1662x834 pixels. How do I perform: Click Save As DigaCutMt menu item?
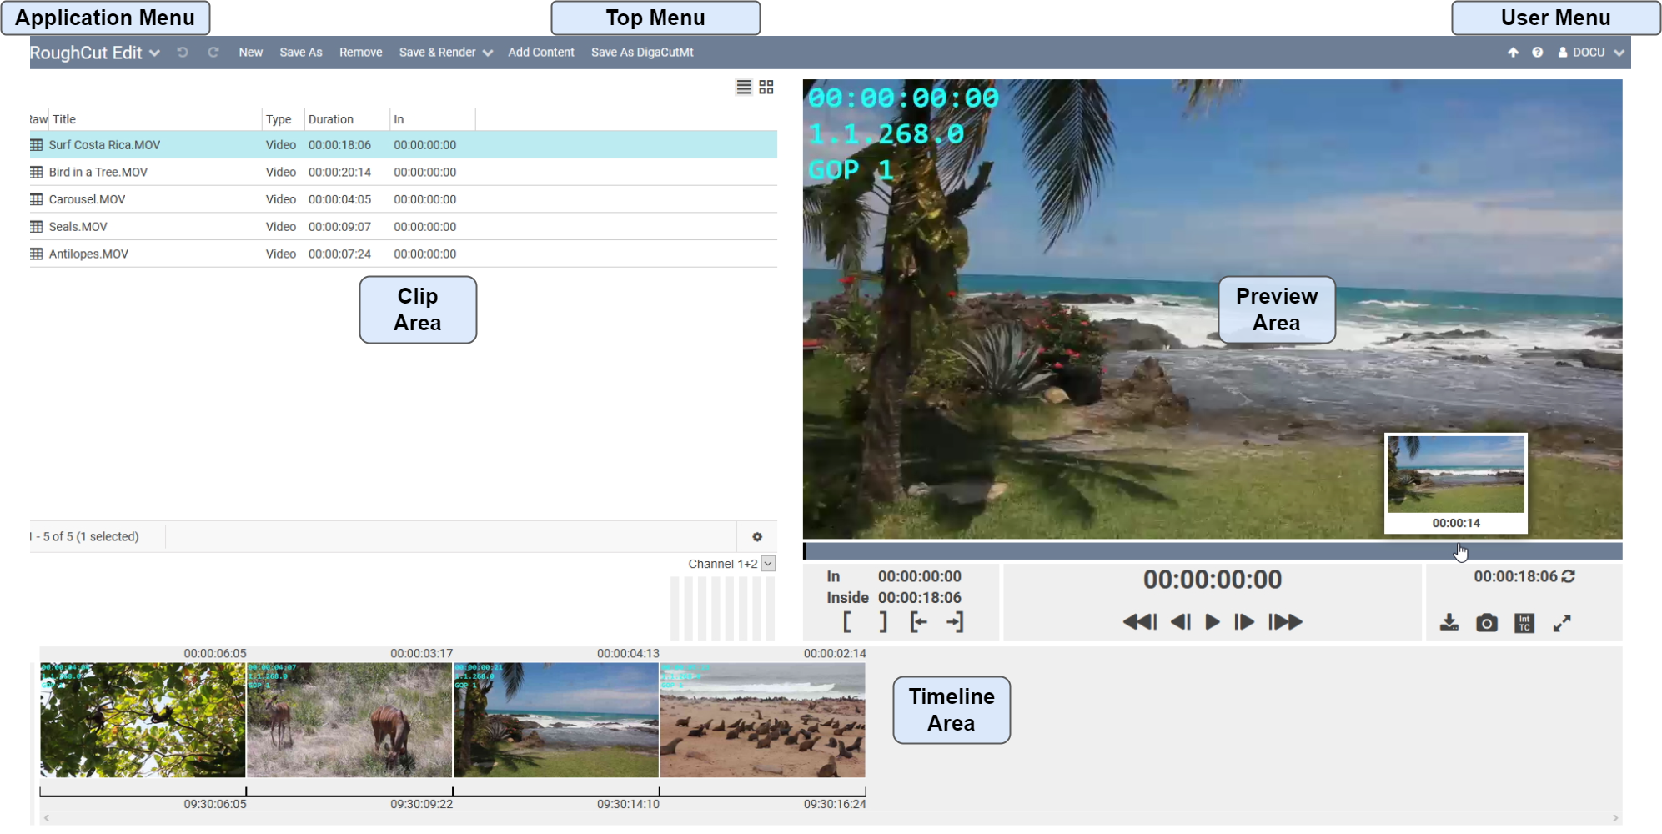641,53
